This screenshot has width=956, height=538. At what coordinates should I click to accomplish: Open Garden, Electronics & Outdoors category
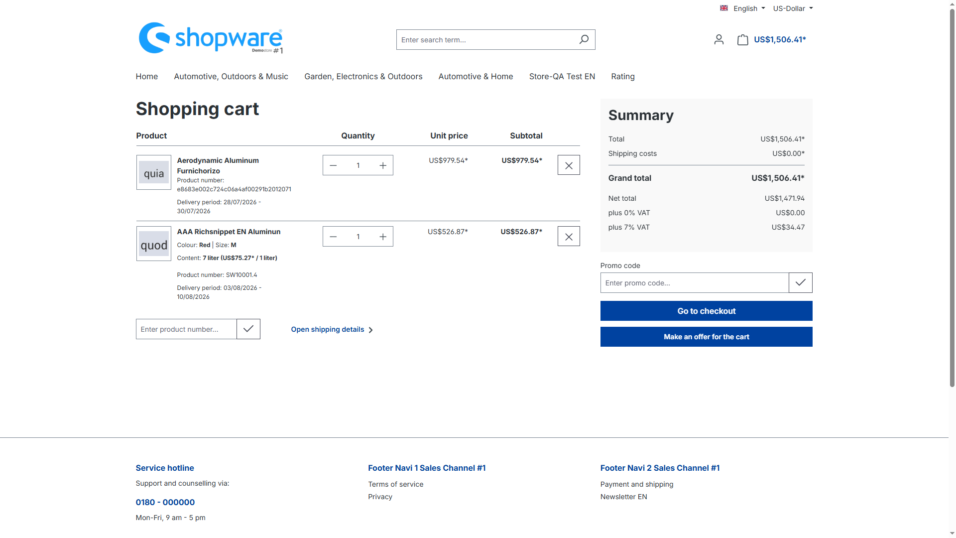pos(363,76)
